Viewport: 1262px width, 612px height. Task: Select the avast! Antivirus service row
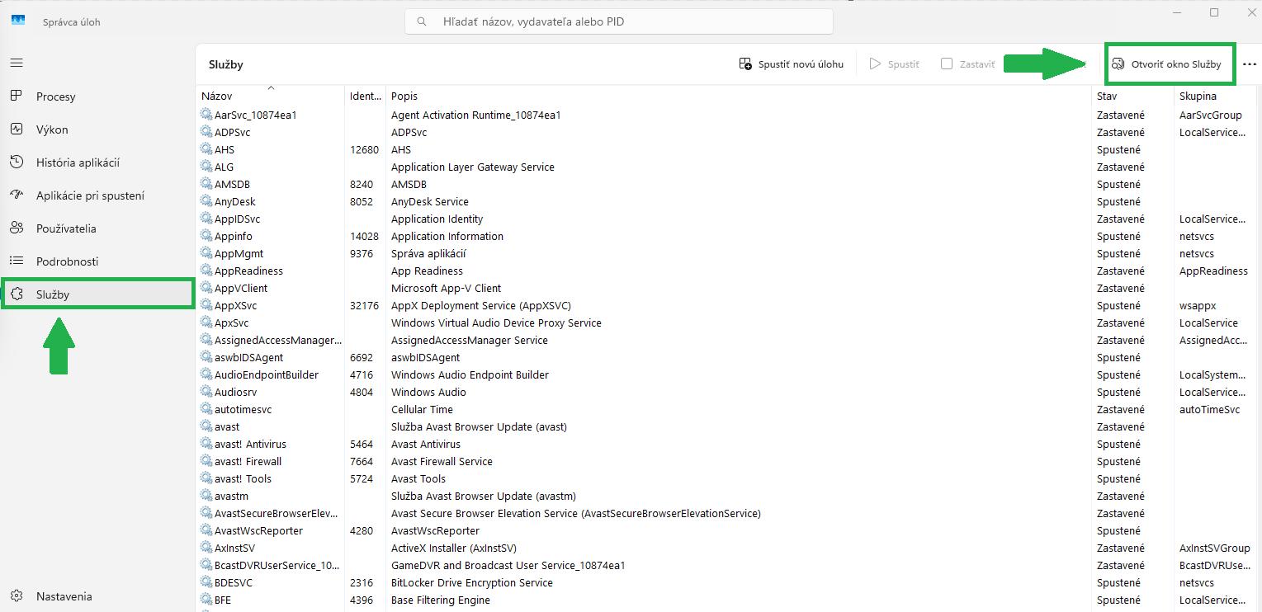click(250, 444)
